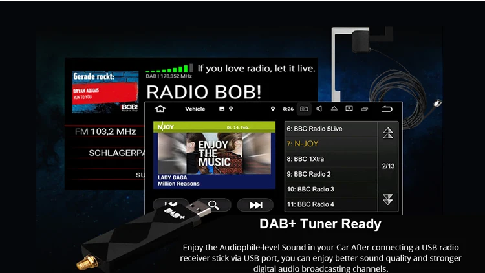The image size is (485, 273).
Task: Select the FM 103,2 MHz entry
Action: click(x=105, y=131)
